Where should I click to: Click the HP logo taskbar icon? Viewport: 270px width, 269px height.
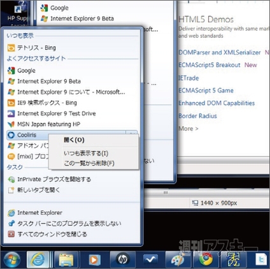122,259
